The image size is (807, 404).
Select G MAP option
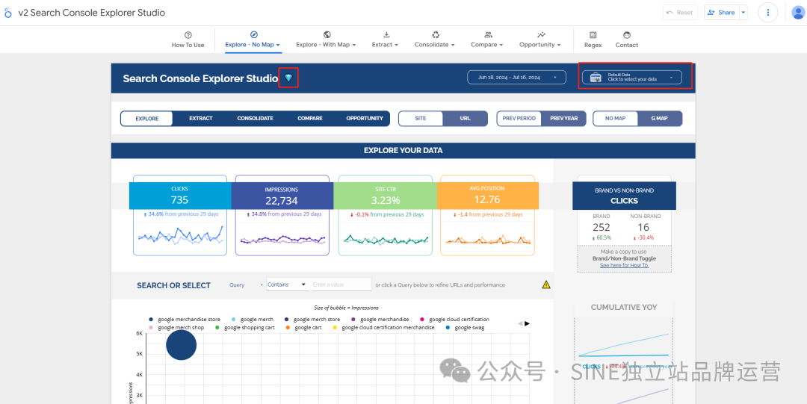coord(659,119)
